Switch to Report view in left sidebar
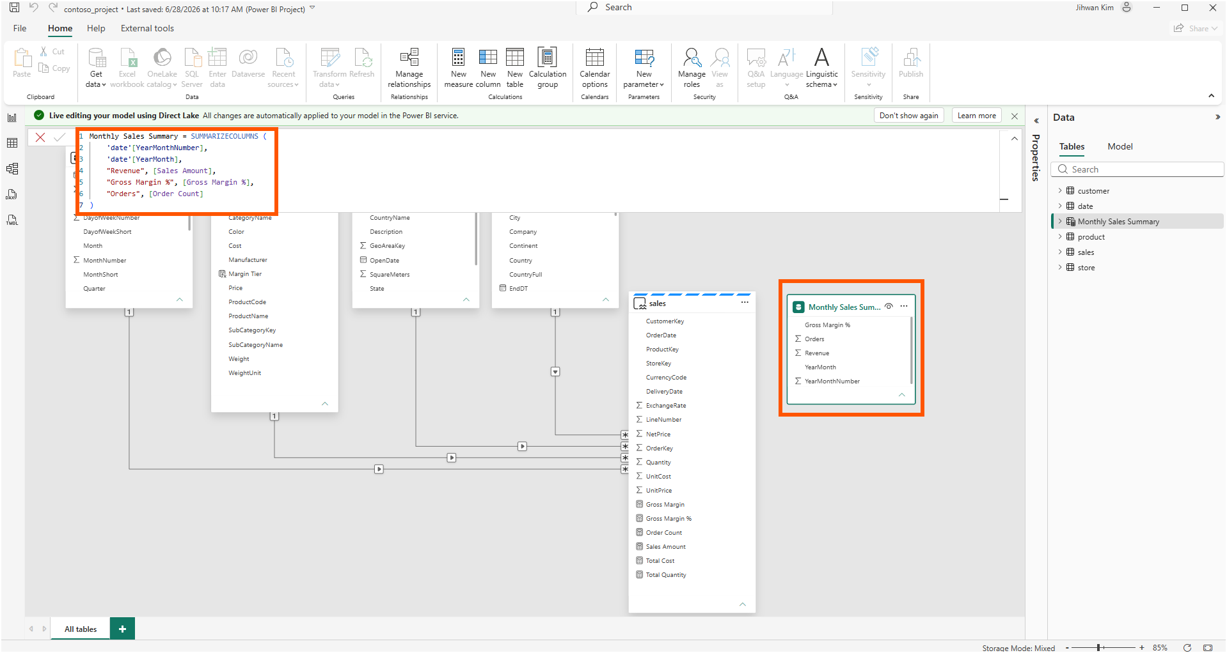The width and height of the screenshot is (1227, 653). pyautogui.click(x=12, y=118)
